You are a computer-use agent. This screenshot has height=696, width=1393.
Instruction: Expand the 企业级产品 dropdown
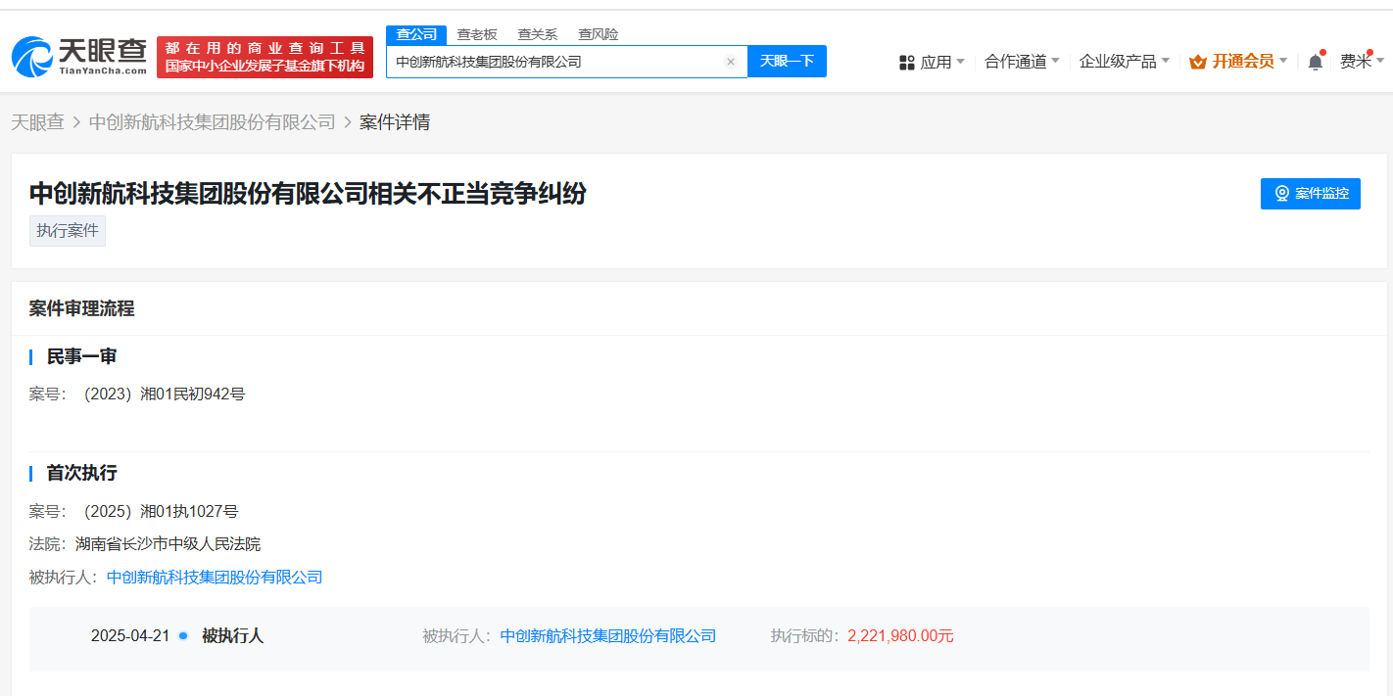pyautogui.click(x=1125, y=62)
